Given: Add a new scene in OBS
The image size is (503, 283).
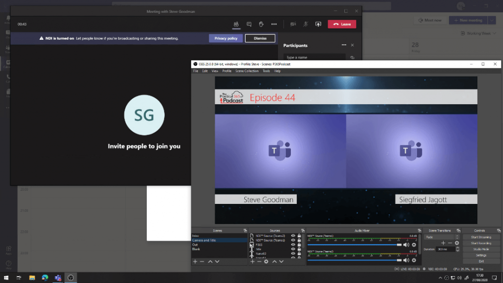Looking at the screenshot, I should point(195,261).
